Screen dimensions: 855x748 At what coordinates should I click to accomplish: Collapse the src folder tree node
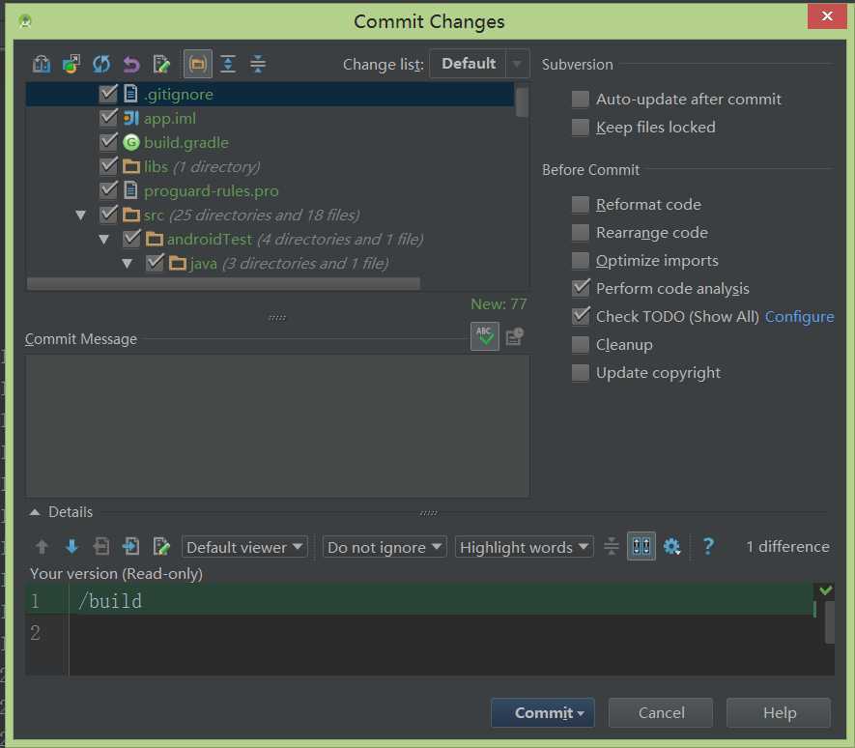(x=81, y=215)
